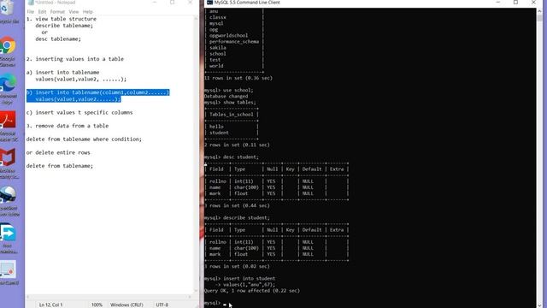The image size is (547, 308).
Task: Open the View menu in Notepad
Action: click(x=74, y=11)
